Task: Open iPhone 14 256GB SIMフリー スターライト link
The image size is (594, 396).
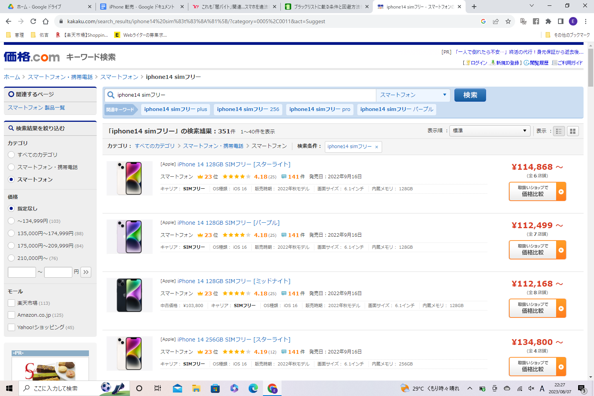Action: (x=234, y=340)
